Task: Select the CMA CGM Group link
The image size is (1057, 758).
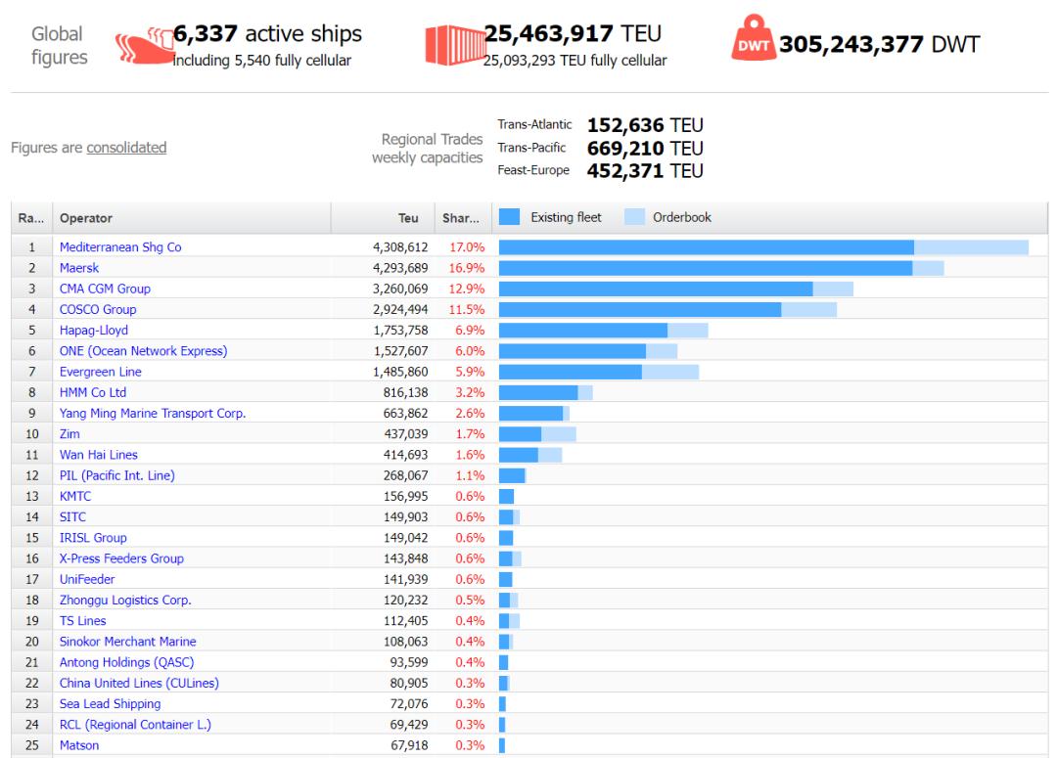Action: coord(105,289)
